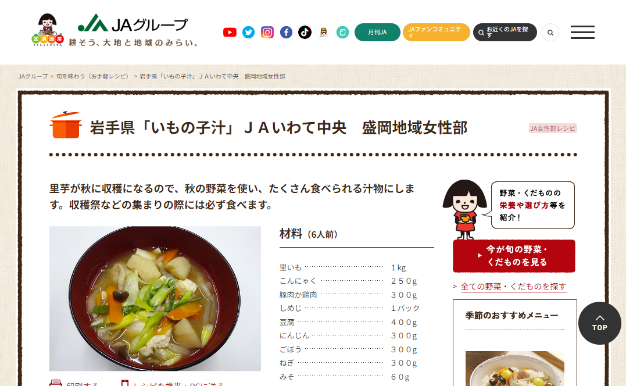Open the 月刊JA button
This screenshot has height=386, width=626.
[377, 33]
